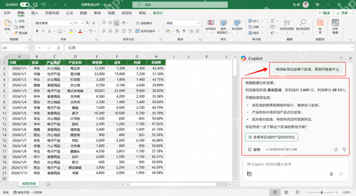Click 查看各区域的产品结构对比 suggestion
The image size is (356, 196).
[272, 137]
